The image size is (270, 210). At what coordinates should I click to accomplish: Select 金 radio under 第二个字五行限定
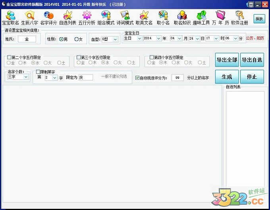click(9, 63)
